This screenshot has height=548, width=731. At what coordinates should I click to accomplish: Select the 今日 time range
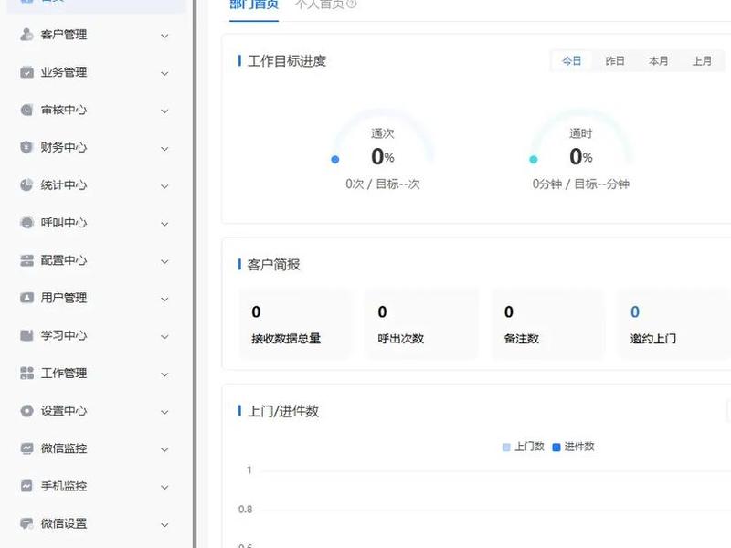[x=572, y=61]
